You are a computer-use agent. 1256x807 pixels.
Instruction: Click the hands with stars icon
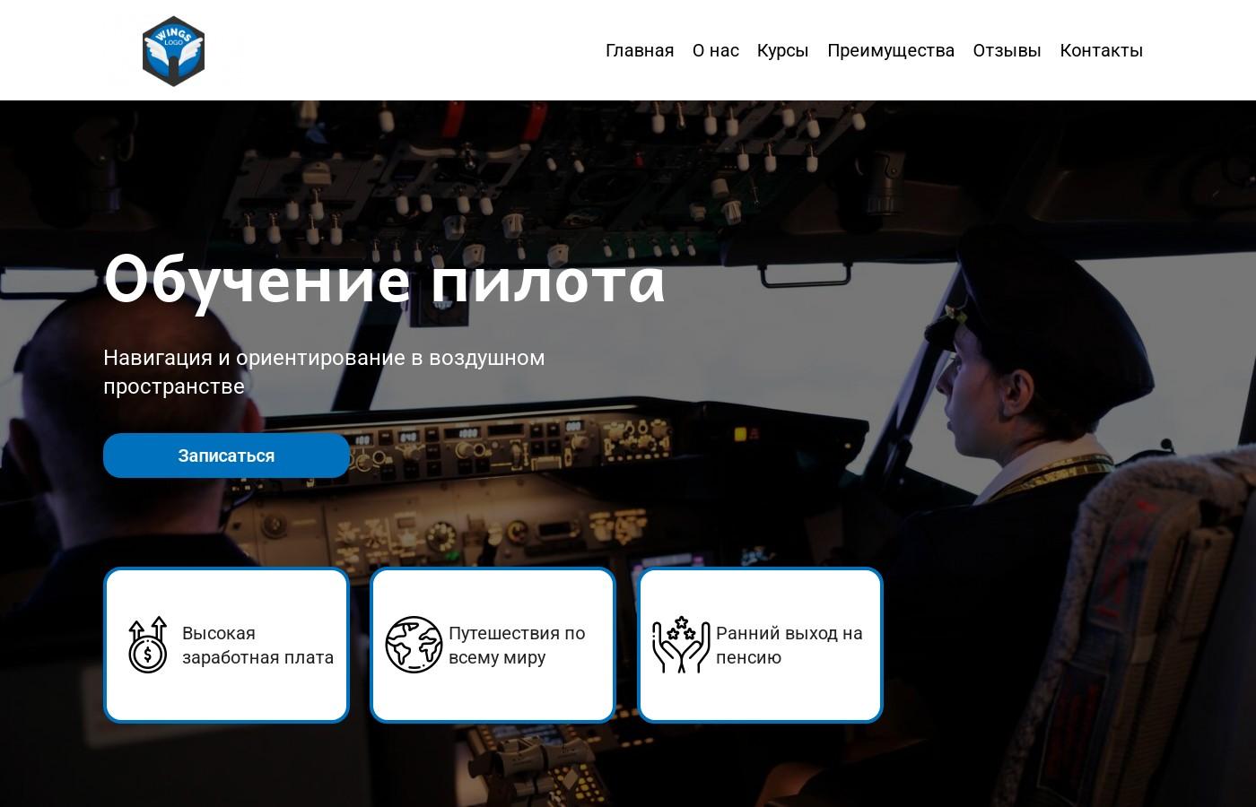coord(680,645)
